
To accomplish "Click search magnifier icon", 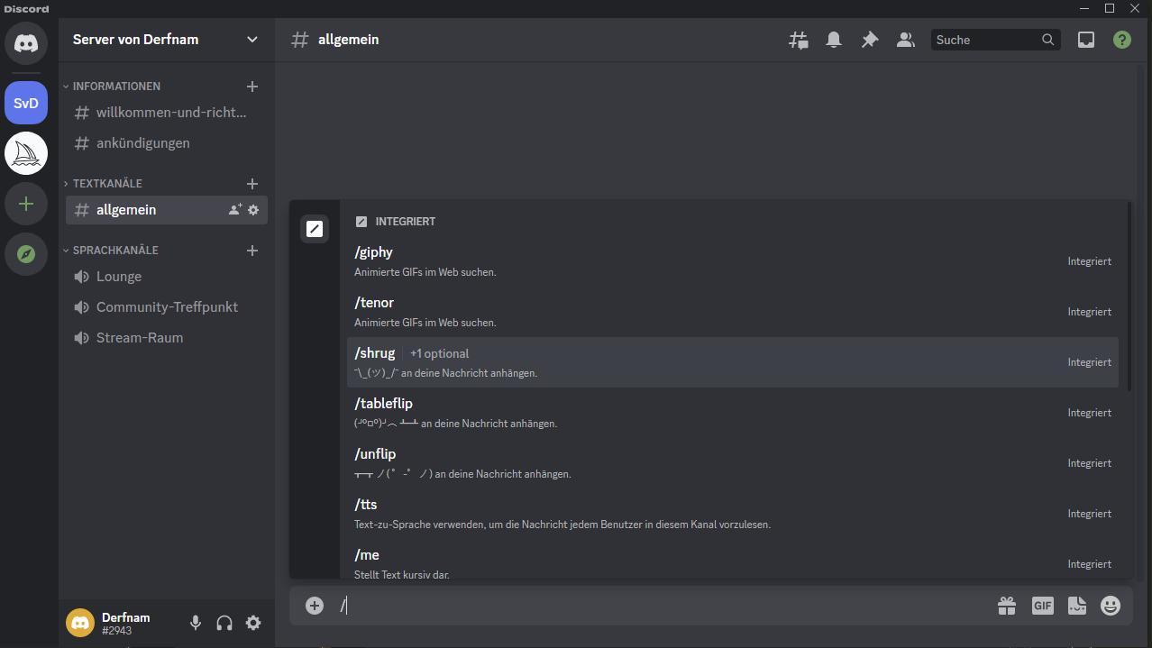I will pyautogui.click(x=1047, y=40).
